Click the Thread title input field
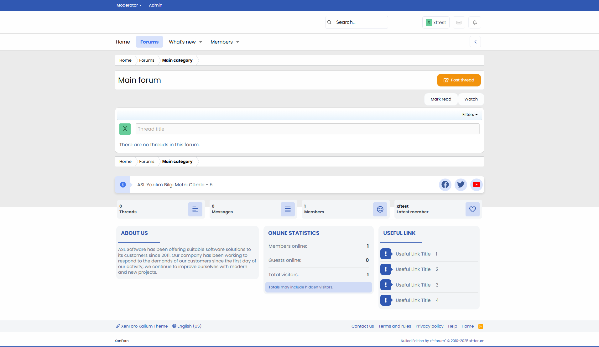Viewport: 599px width, 347px height. (x=307, y=129)
